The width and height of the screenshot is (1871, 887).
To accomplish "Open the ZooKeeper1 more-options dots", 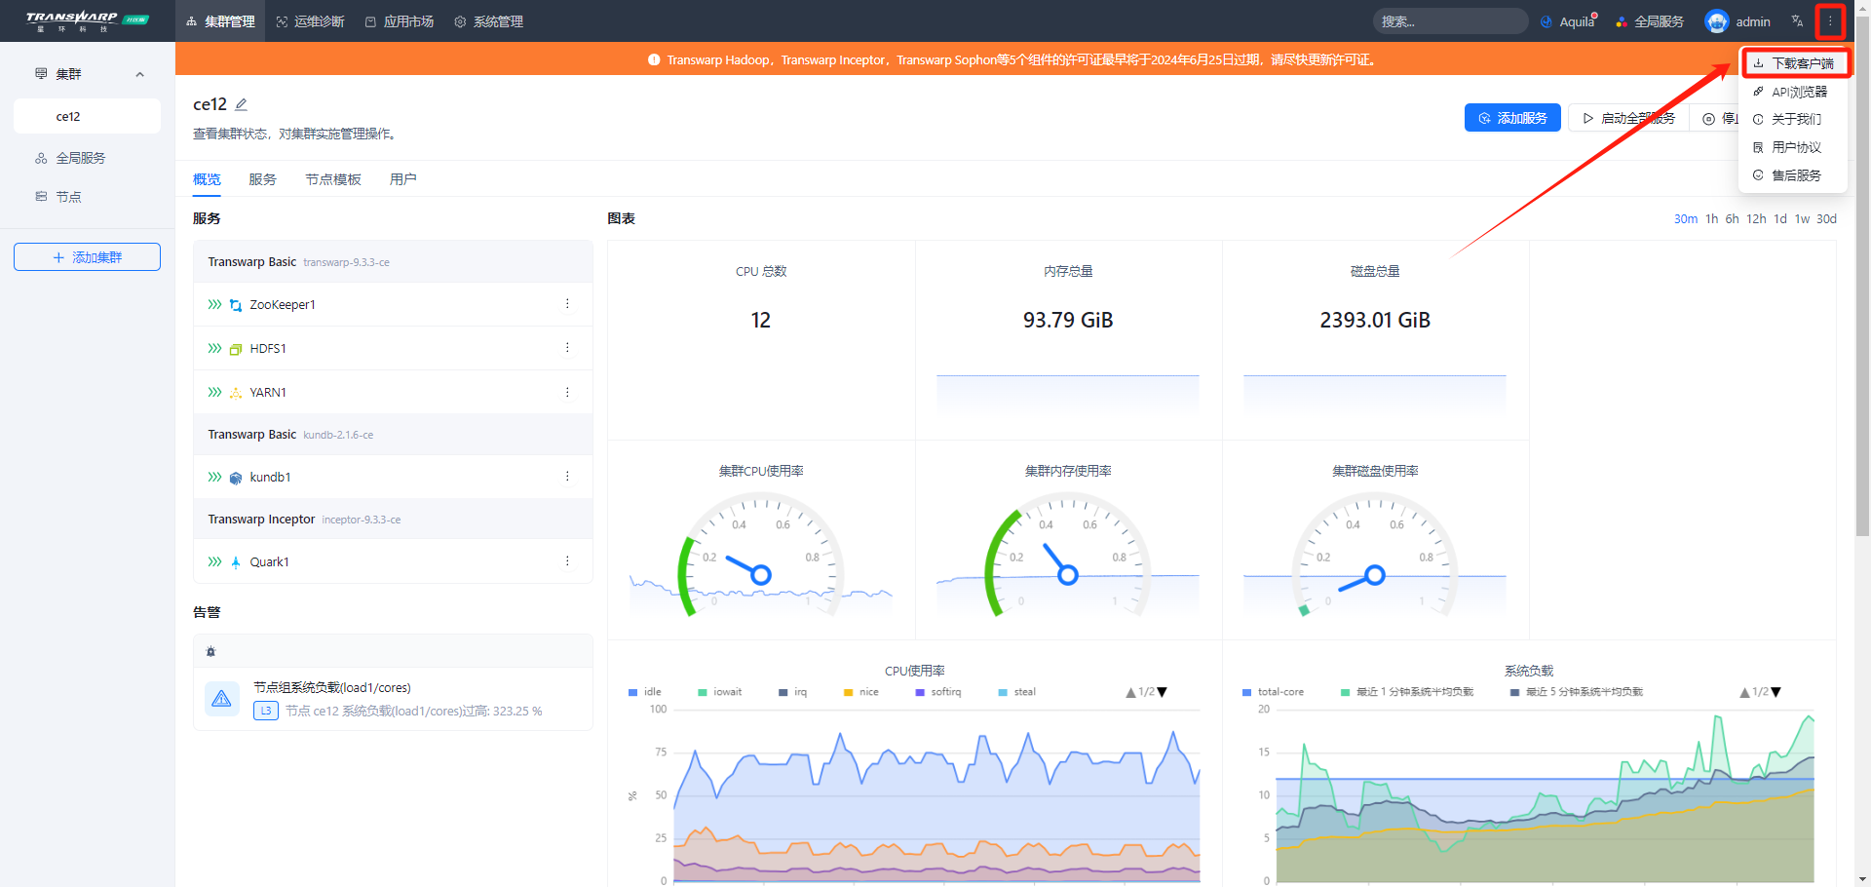I will pyautogui.click(x=567, y=304).
